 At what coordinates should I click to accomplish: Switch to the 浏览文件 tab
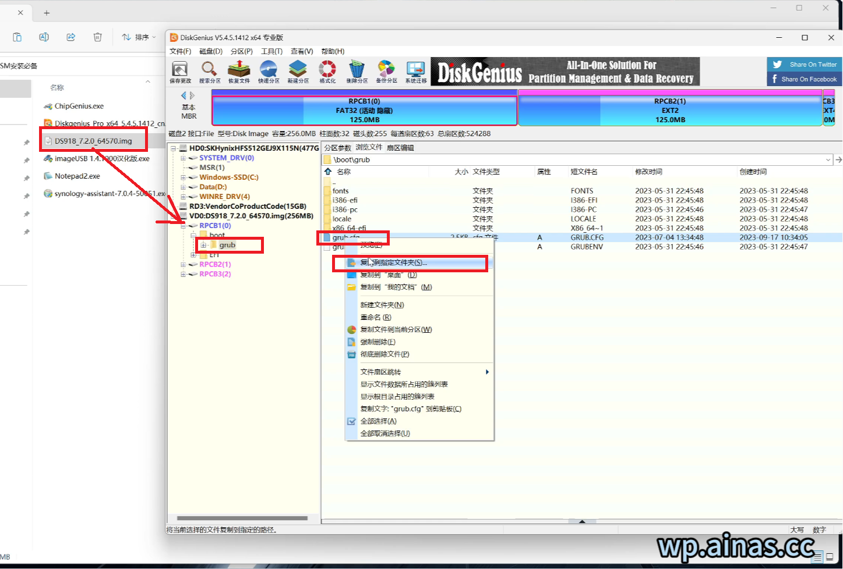tap(369, 148)
